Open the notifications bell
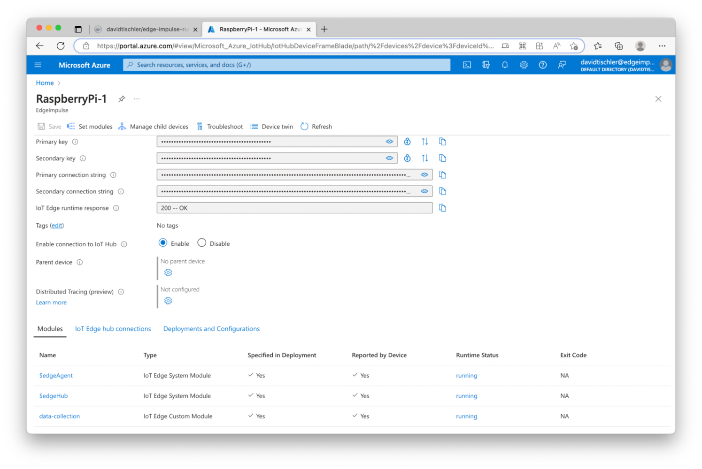This screenshot has height=469, width=702. pos(505,65)
